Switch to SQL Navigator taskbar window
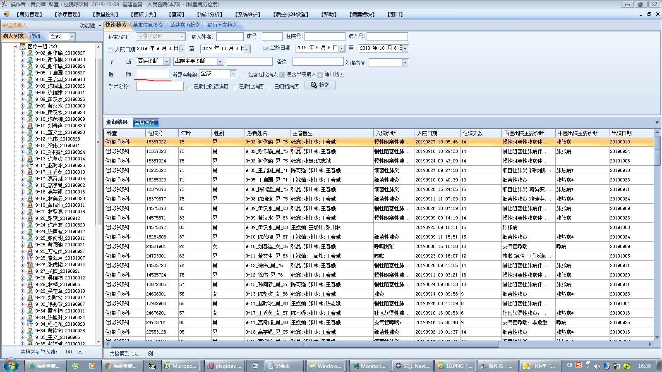This screenshot has height=372, width=662. pyautogui.click(x=412, y=366)
